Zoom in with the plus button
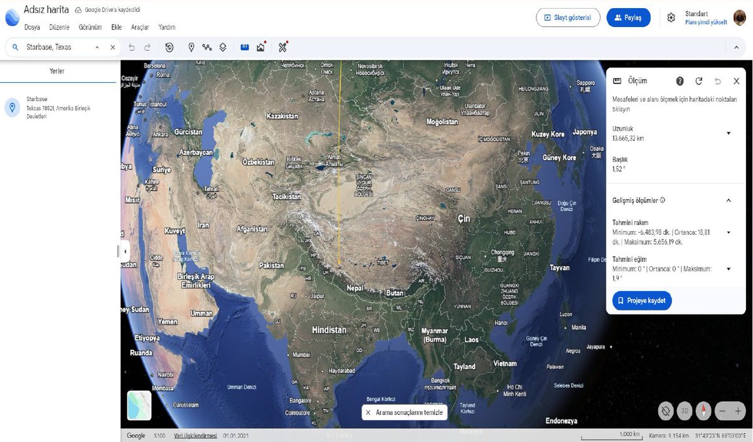The height and width of the screenshot is (442, 753). coord(738,411)
